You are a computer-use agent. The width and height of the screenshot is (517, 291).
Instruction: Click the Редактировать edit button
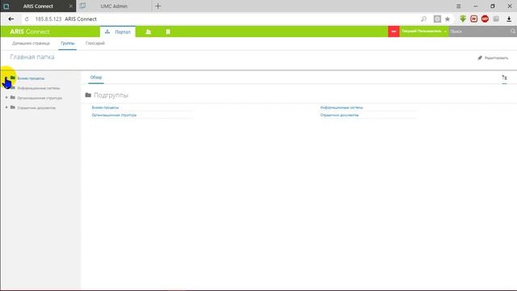(x=493, y=57)
